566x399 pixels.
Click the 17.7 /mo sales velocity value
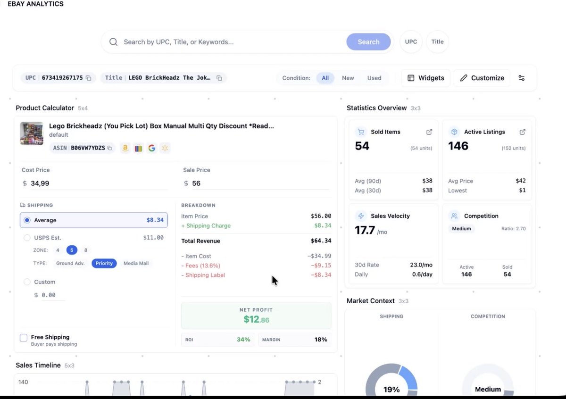371,230
